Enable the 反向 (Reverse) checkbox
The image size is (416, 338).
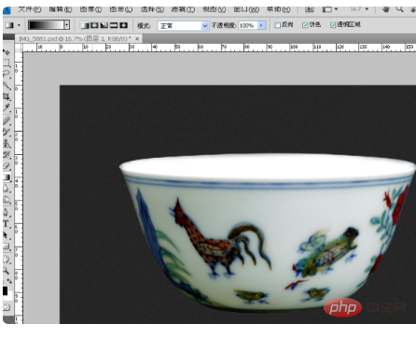(x=278, y=25)
